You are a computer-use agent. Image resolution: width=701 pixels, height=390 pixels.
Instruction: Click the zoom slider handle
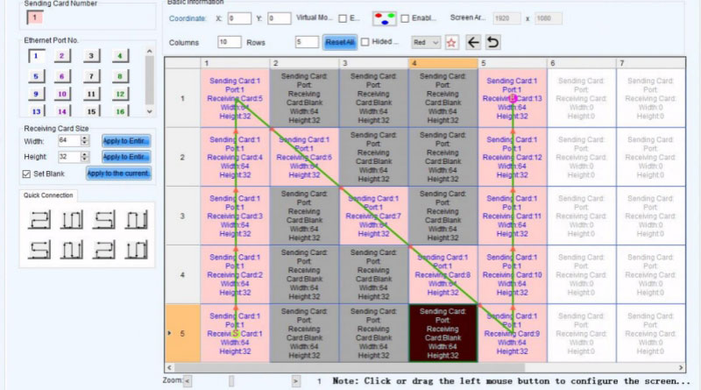pos(231,381)
